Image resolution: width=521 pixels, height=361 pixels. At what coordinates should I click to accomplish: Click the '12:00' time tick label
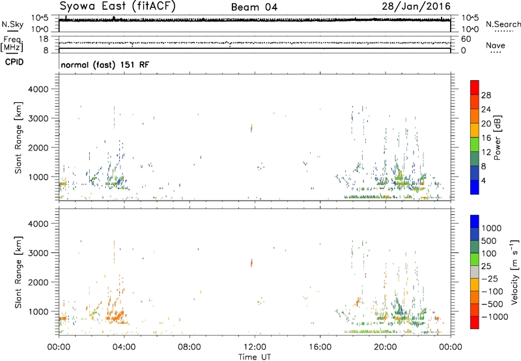(255, 347)
